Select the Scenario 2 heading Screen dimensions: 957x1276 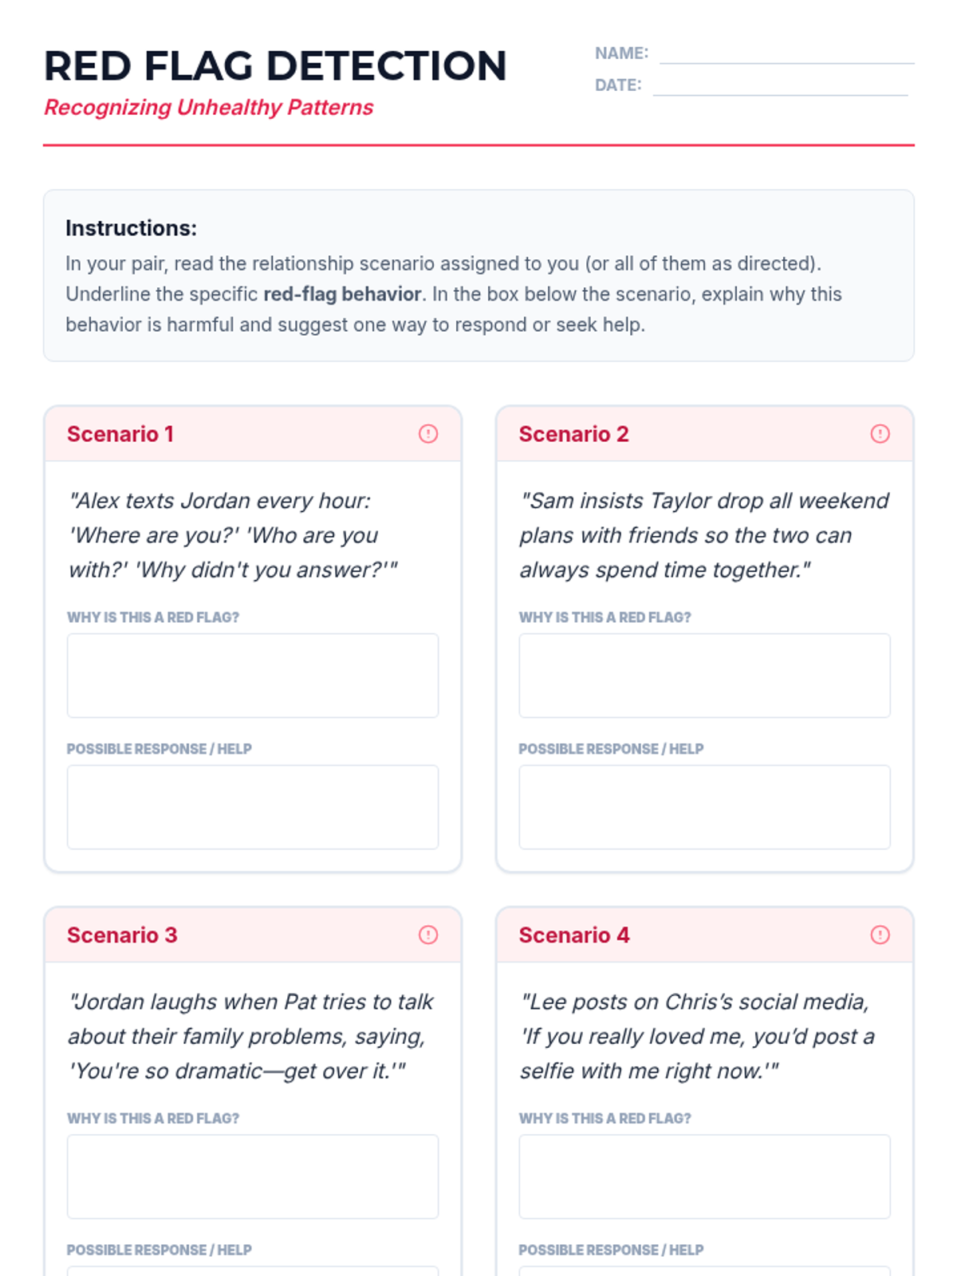pos(573,434)
